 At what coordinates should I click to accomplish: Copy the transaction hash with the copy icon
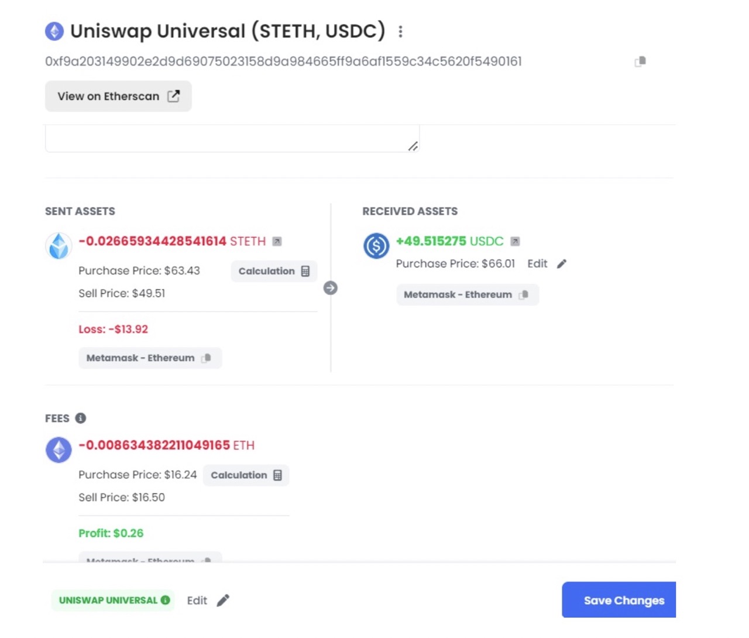[x=640, y=61]
